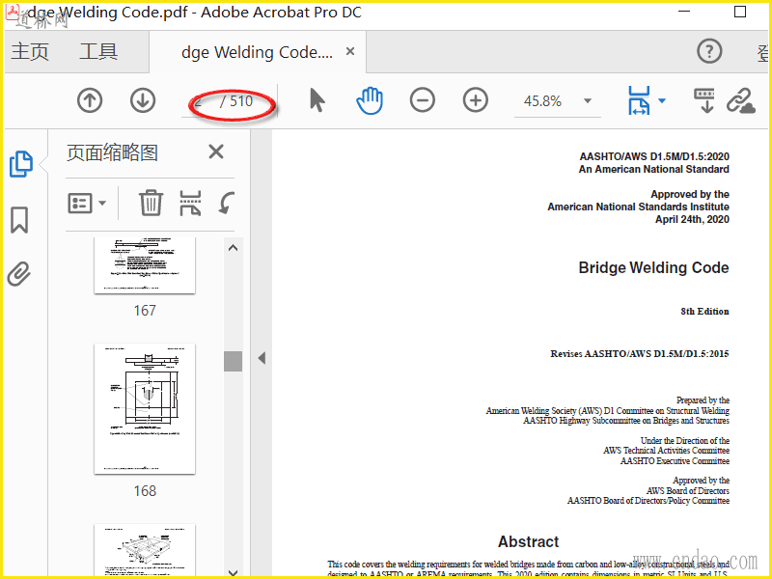Screen dimensions: 772x579
Task: Zoom out with the minus button
Action: click(423, 100)
